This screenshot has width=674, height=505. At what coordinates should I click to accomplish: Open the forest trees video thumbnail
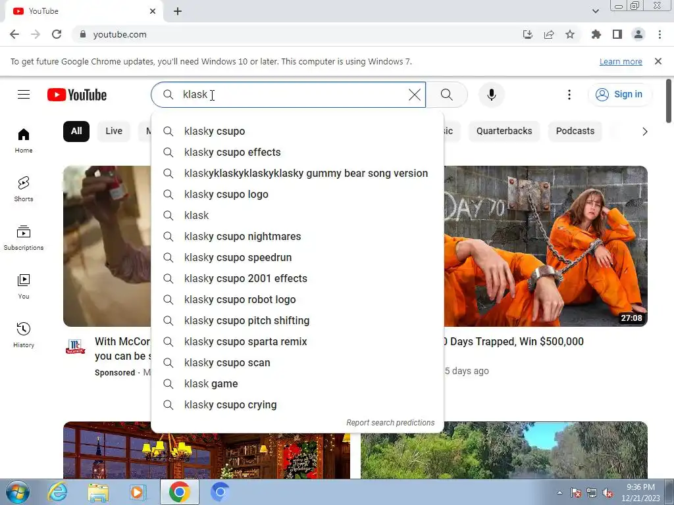pyautogui.click(x=504, y=450)
